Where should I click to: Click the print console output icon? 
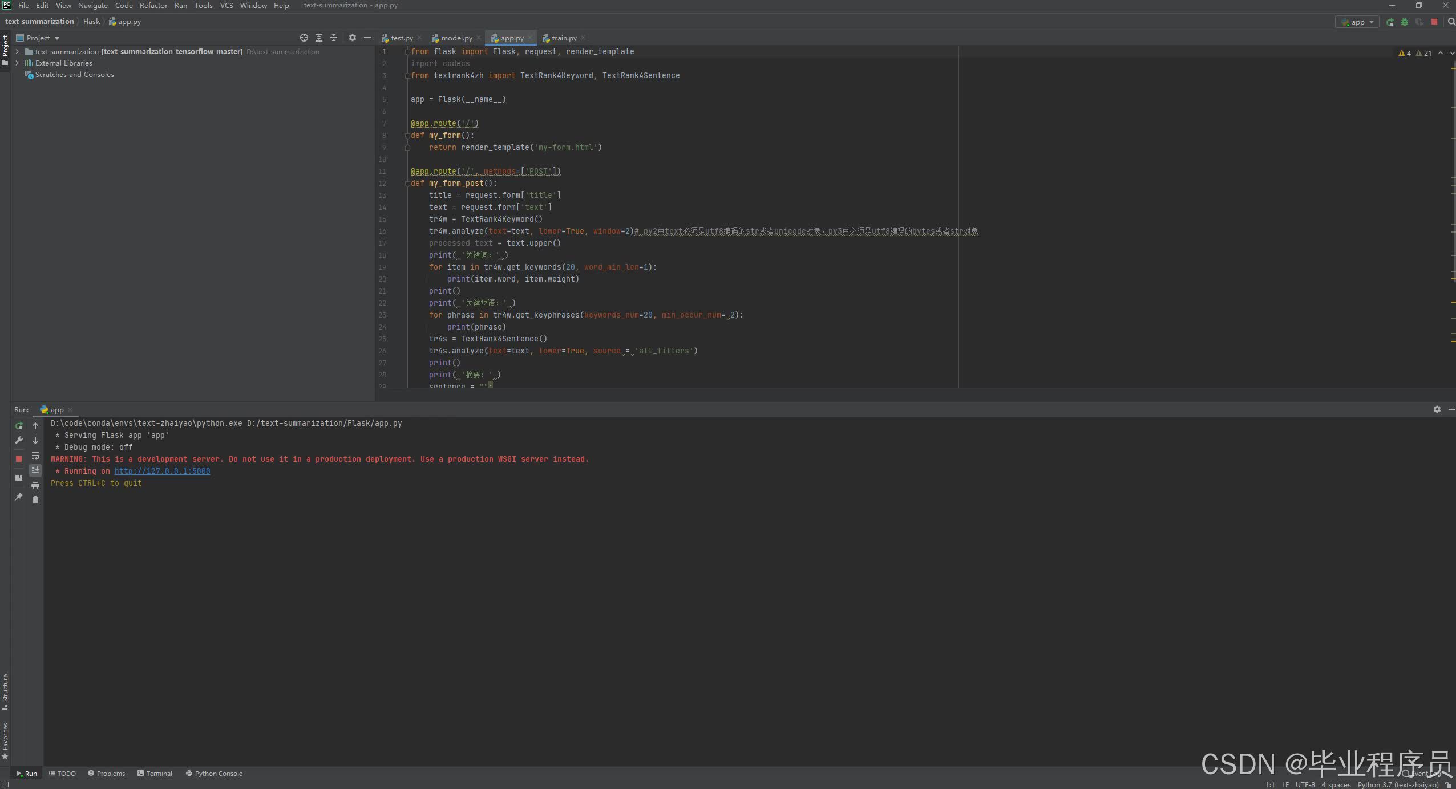35,485
